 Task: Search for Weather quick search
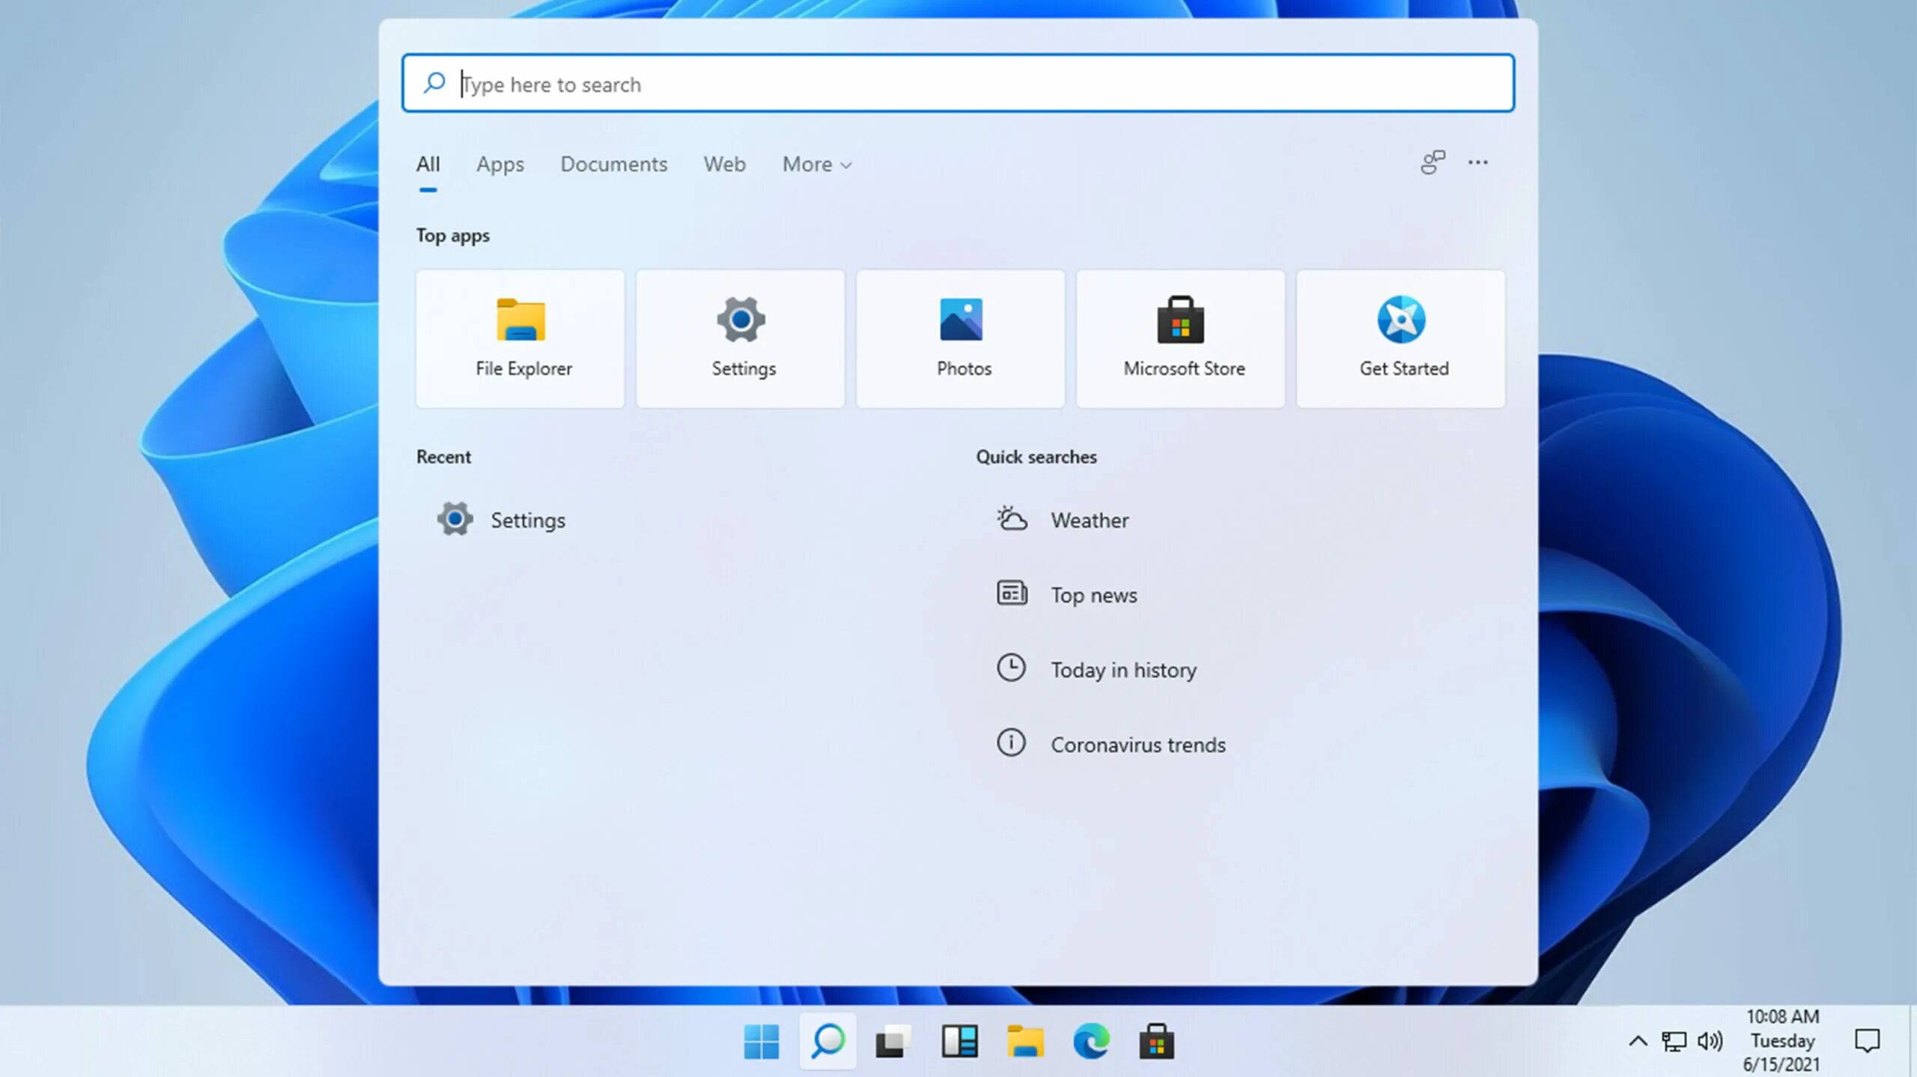click(x=1090, y=519)
